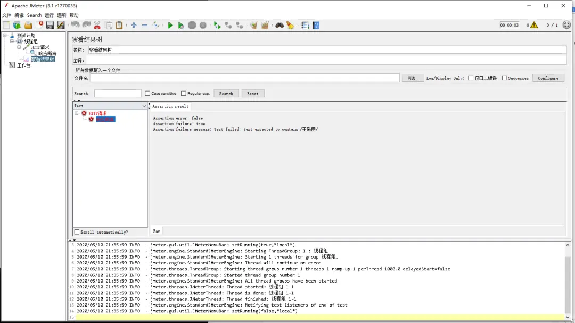
Task: Click the Open folder toolbar icon
Action: (28, 26)
